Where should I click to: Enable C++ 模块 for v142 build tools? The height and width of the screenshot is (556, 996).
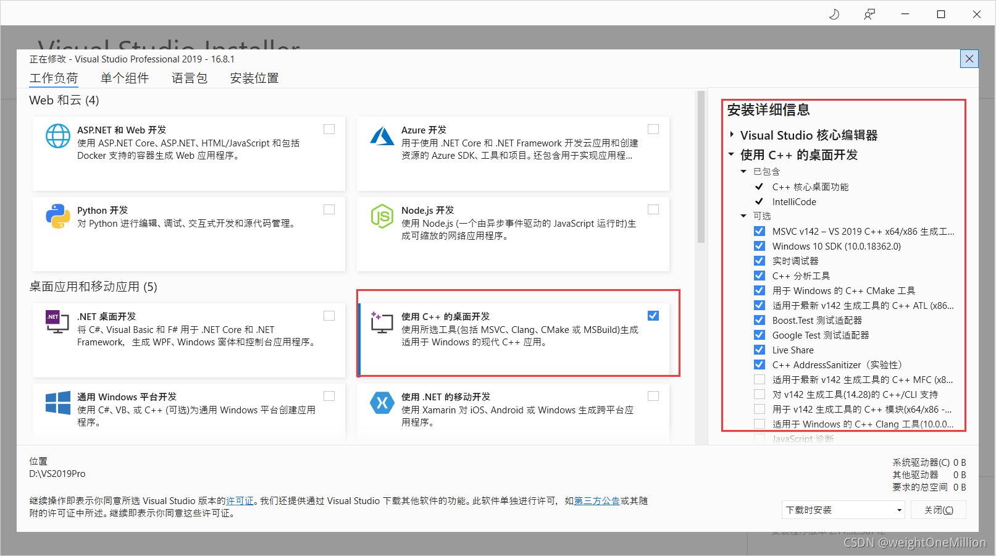click(x=760, y=409)
